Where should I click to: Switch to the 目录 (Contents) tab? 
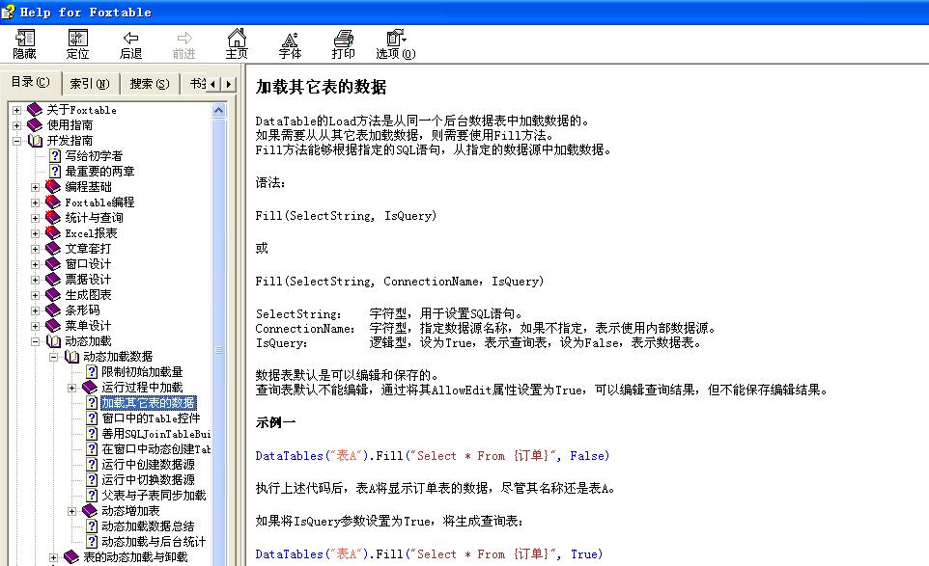[31, 82]
